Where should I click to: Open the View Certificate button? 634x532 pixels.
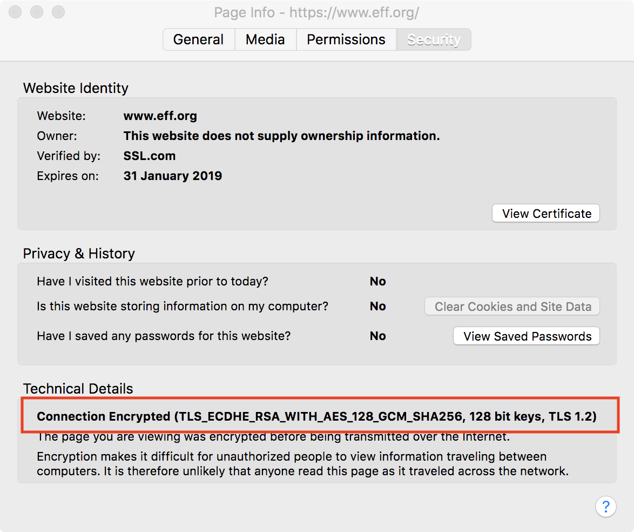[x=546, y=214]
